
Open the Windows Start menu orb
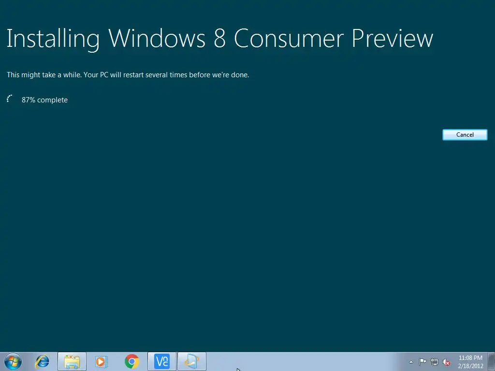tap(13, 361)
